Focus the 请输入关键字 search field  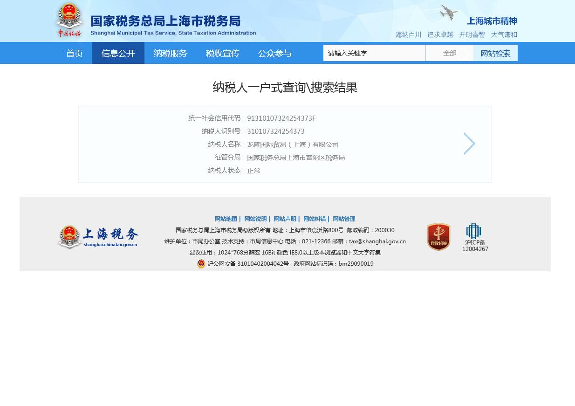[374, 53]
